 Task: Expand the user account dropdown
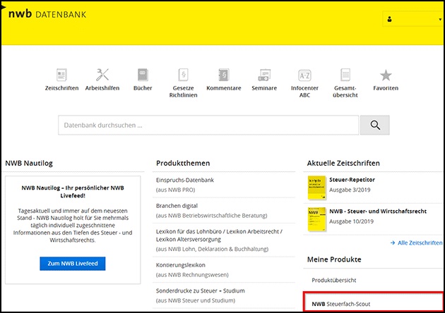(x=412, y=20)
